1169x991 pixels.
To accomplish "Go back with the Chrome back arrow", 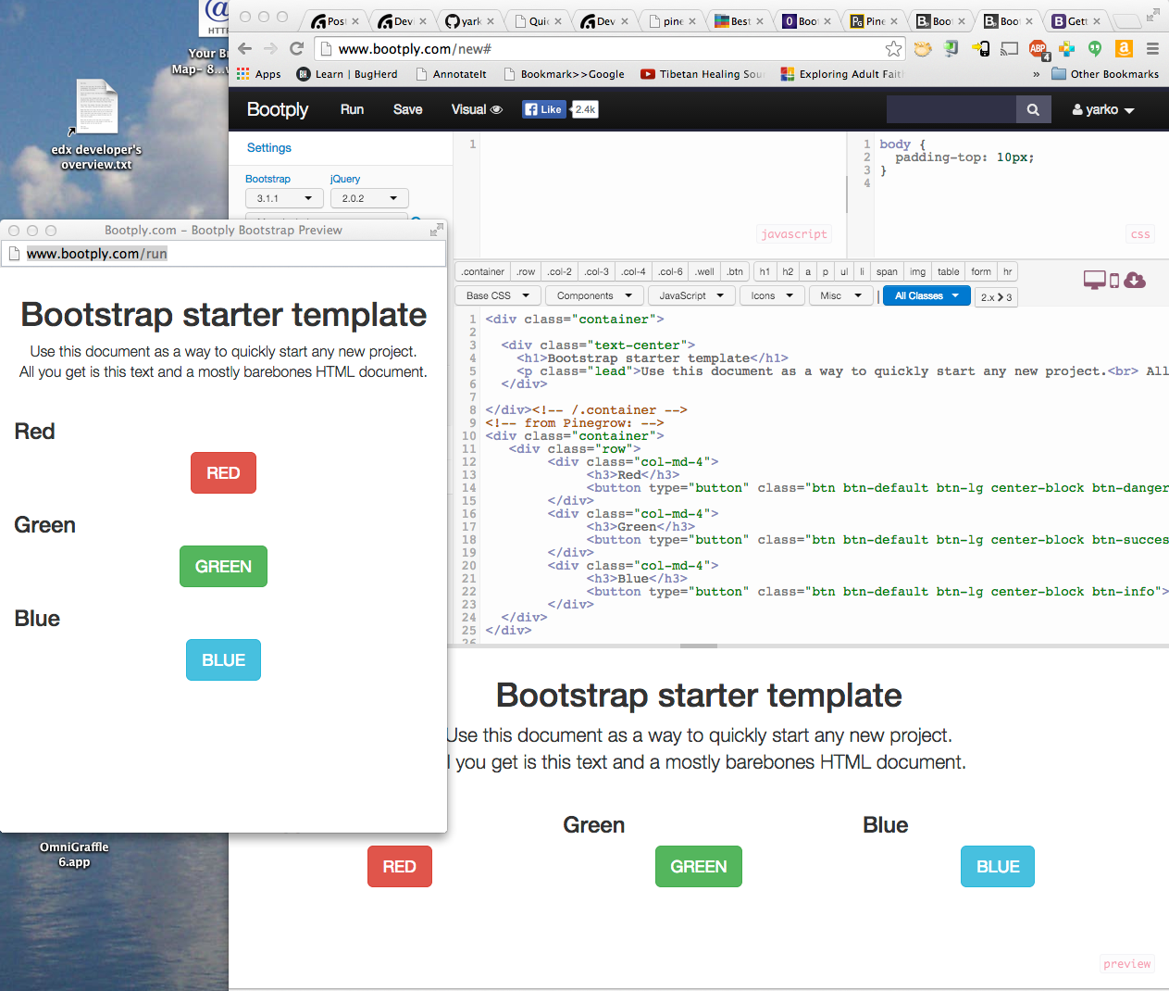I will pyautogui.click(x=244, y=48).
